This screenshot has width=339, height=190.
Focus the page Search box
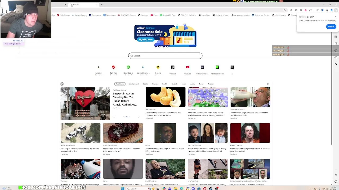[165, 56]
